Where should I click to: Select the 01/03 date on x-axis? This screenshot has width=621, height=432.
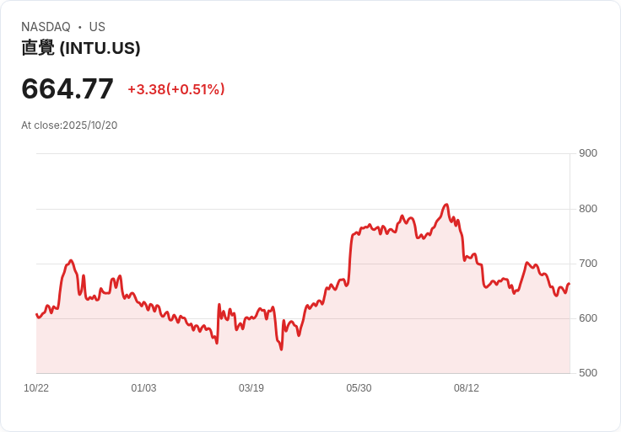143,388
